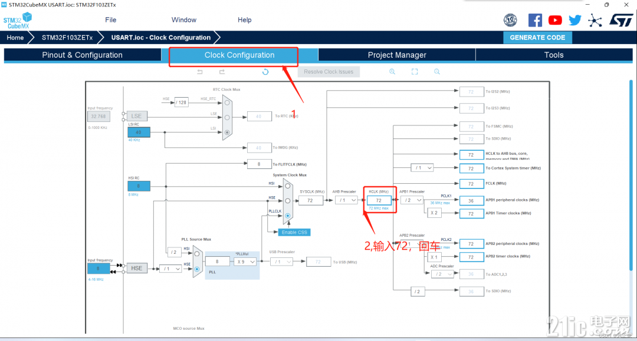Click the HSE block
This screenshot has height=341, width=637.
(x=137, y=268)
